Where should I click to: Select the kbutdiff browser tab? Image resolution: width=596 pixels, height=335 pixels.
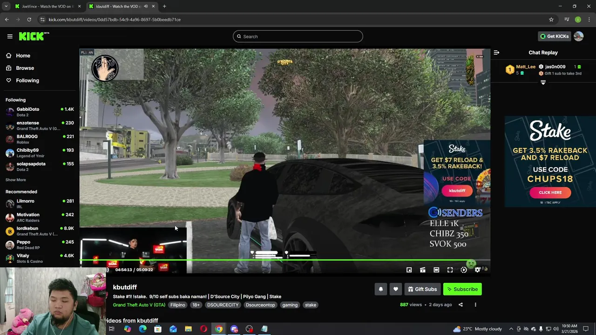pos(118,7)
